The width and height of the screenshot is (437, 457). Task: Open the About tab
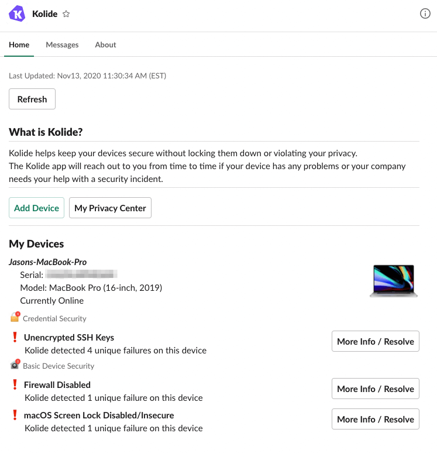[105, 45]
